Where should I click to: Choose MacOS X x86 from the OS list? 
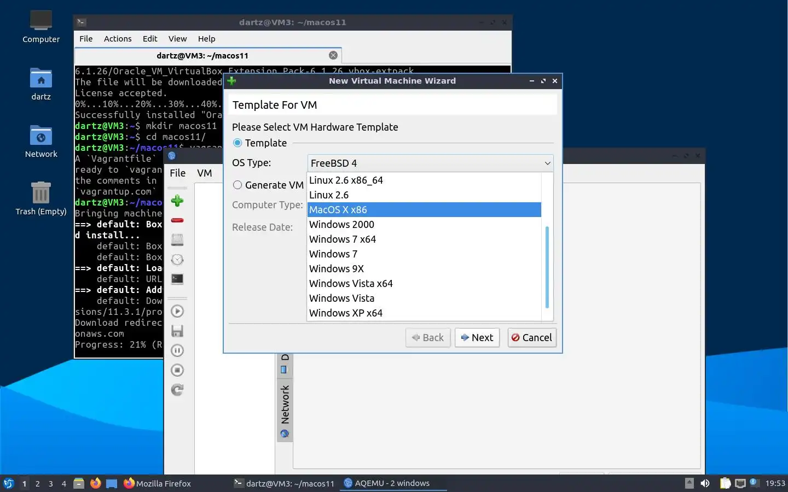pyautogui.click(x=424, y=209)
